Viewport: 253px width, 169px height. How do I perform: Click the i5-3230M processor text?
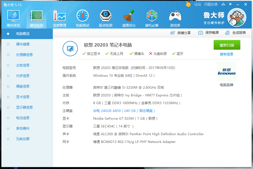click(x=129, y=88)
